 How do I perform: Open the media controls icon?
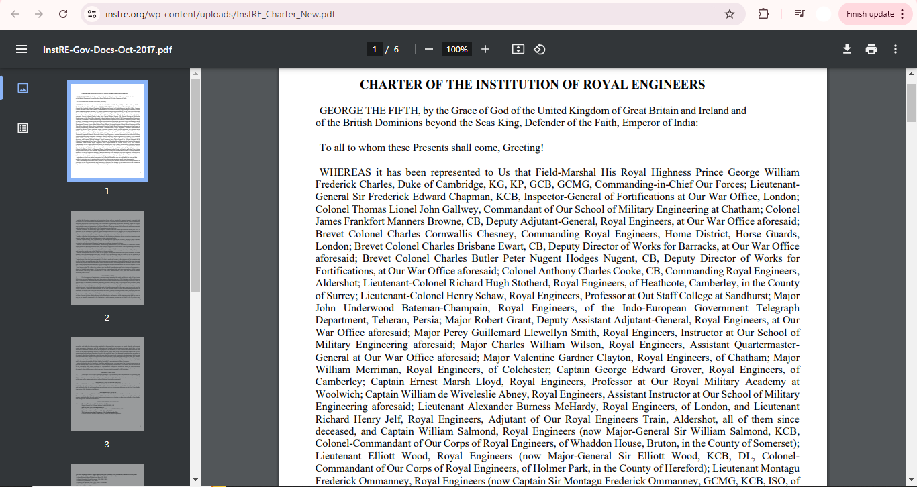(799, 14)
